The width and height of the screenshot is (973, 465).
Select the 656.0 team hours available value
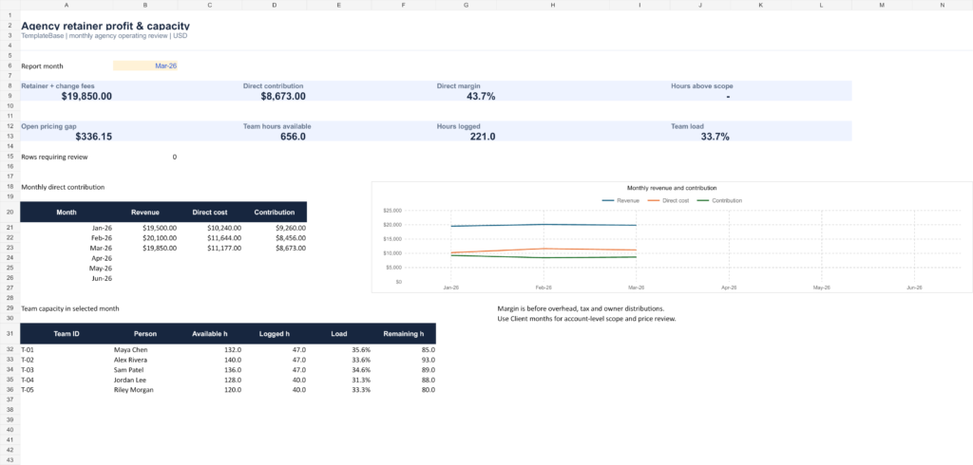coord(293,137)
